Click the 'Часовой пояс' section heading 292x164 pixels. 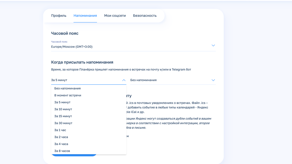pos(64,33)
